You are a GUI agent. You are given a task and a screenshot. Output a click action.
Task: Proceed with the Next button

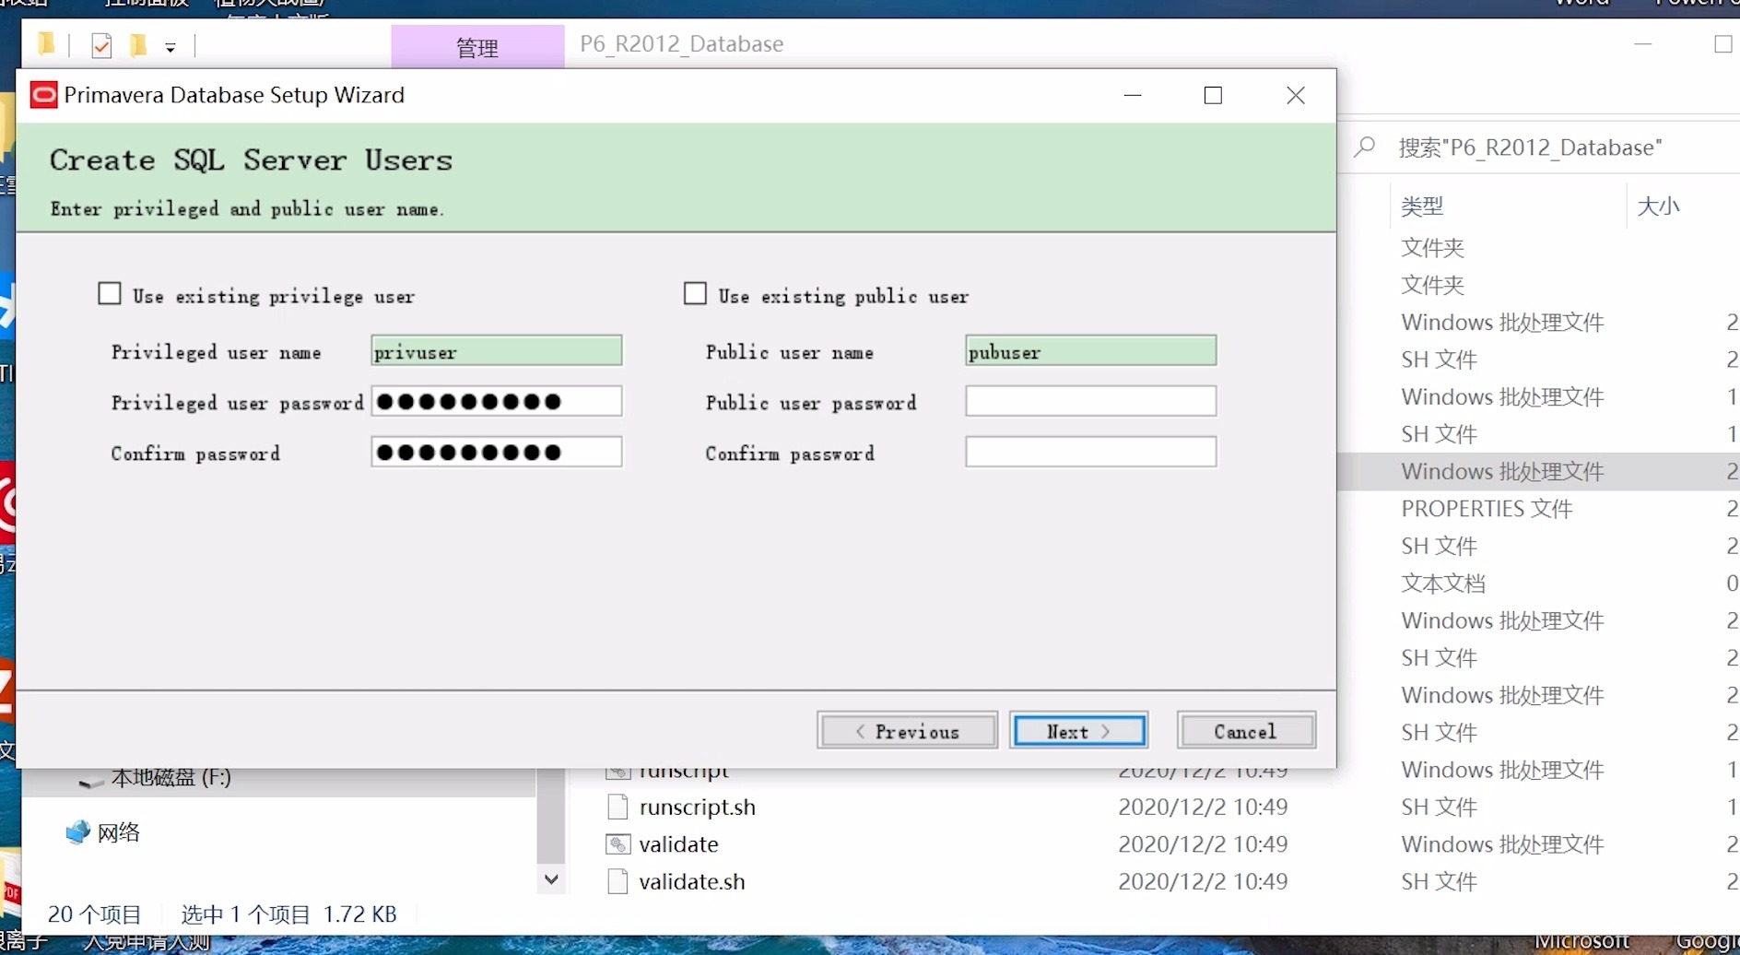[x=1079, y=731]
